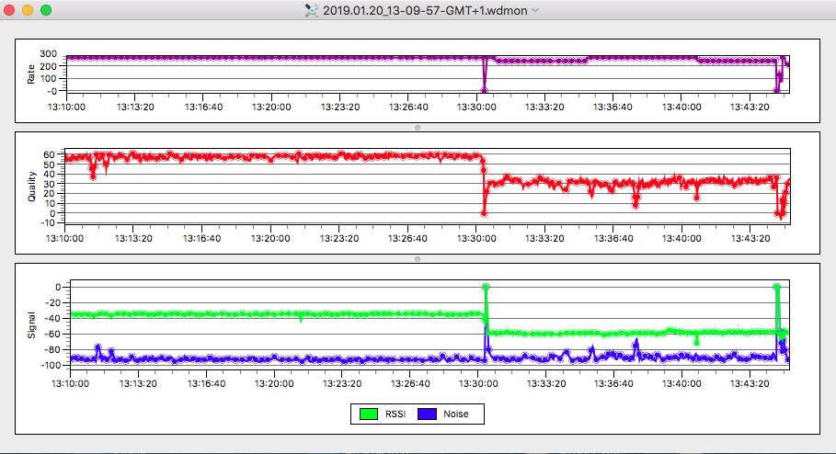This screenshot has width=836, height=454.
Task: Select the RSSI spike to 0 near 13:44
Action: [777, 287]
